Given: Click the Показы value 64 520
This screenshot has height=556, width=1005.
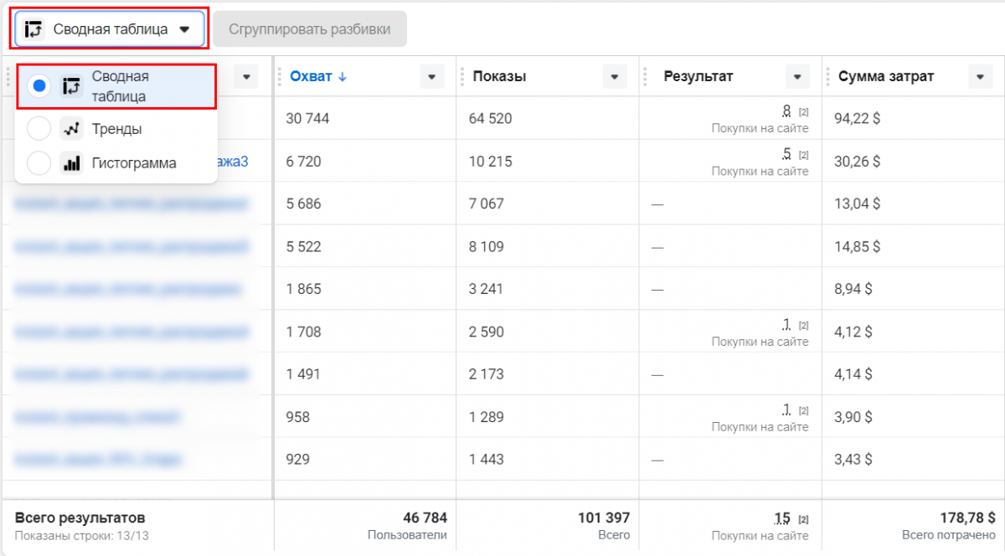Looking at the screenshot, I should pos(490,118).
